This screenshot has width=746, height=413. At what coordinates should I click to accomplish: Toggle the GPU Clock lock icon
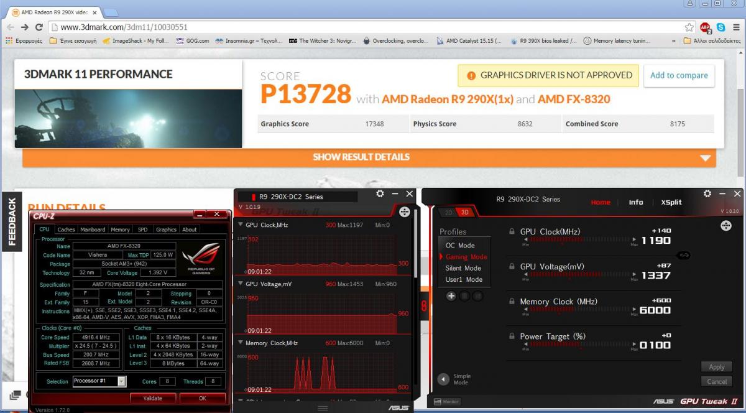(512, 231)
